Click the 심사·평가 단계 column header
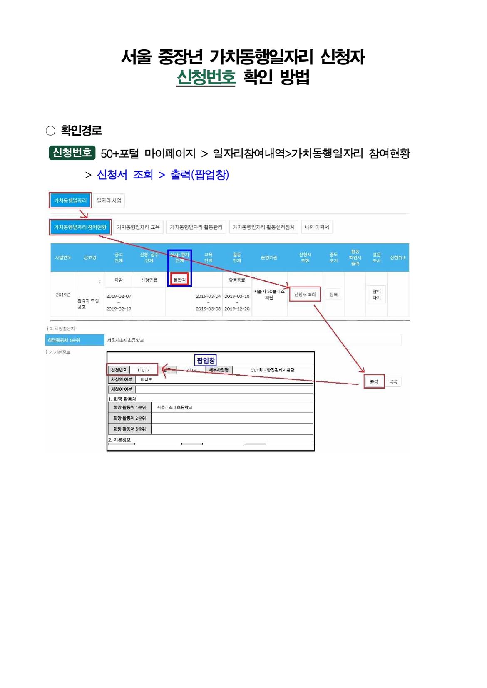Image resolution: width=487 pixels, height=688 pixels. [x=180, y=257]
